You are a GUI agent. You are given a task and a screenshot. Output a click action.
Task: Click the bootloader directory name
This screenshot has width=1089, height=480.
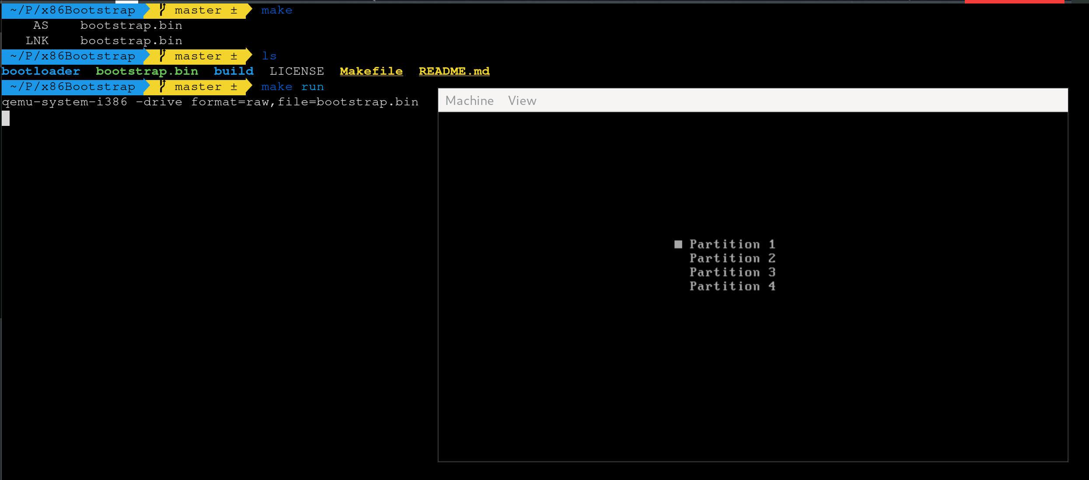tap(41, 71)
